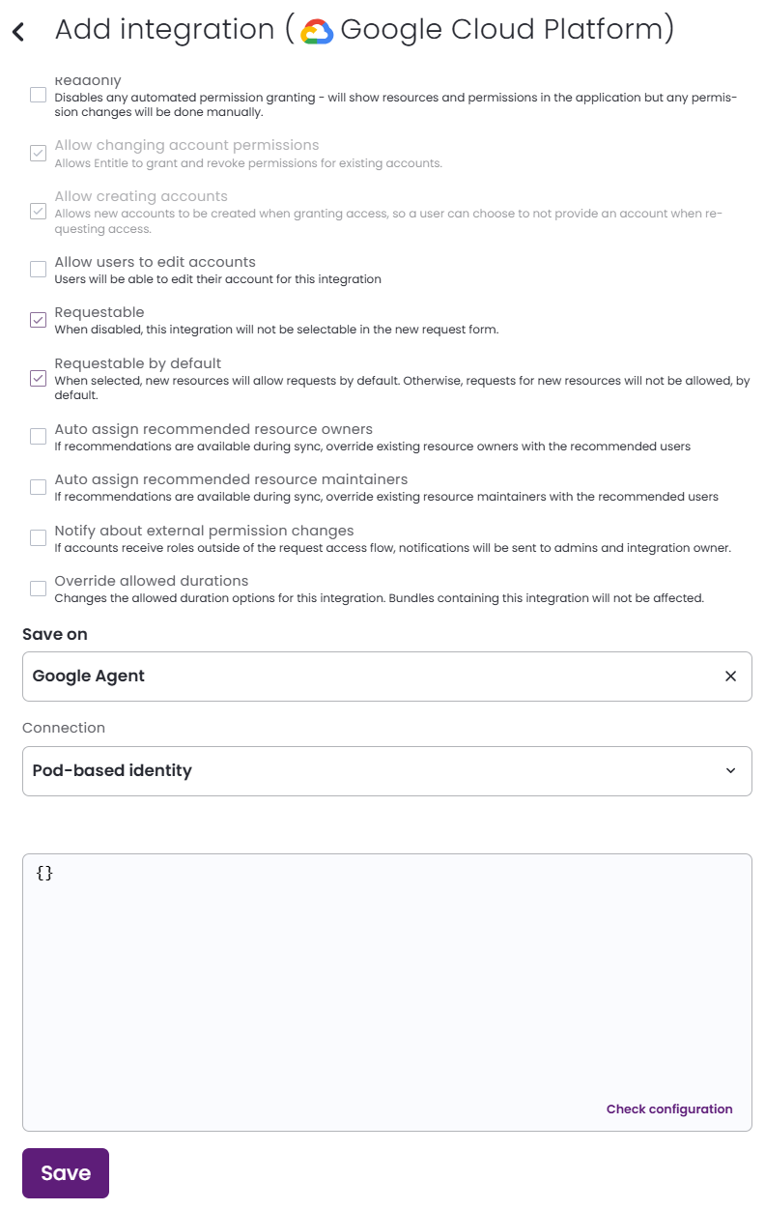Enable Allow users to edit accounts
Viewport: 765px width, 1210px height.
point(38,270)
